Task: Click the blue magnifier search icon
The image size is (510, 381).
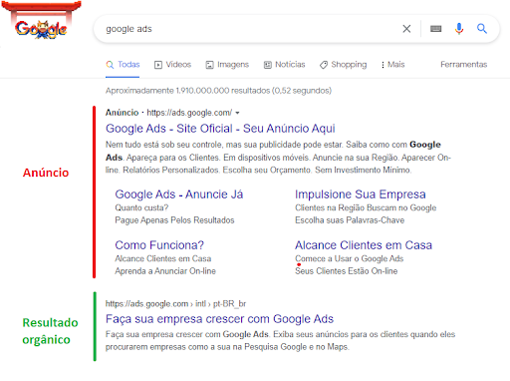Action: coord(482,29)
